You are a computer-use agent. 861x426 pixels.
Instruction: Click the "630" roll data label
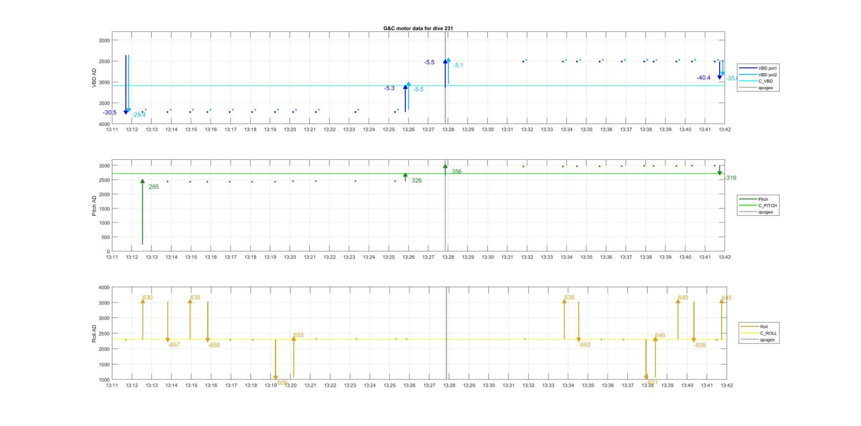(x=148, y=298)
